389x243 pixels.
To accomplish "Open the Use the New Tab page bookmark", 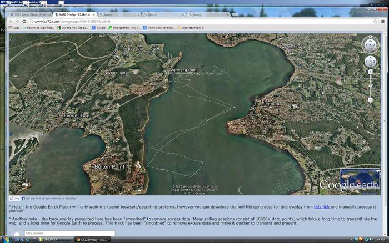I will pyautogui.click(x=73, y=28).
